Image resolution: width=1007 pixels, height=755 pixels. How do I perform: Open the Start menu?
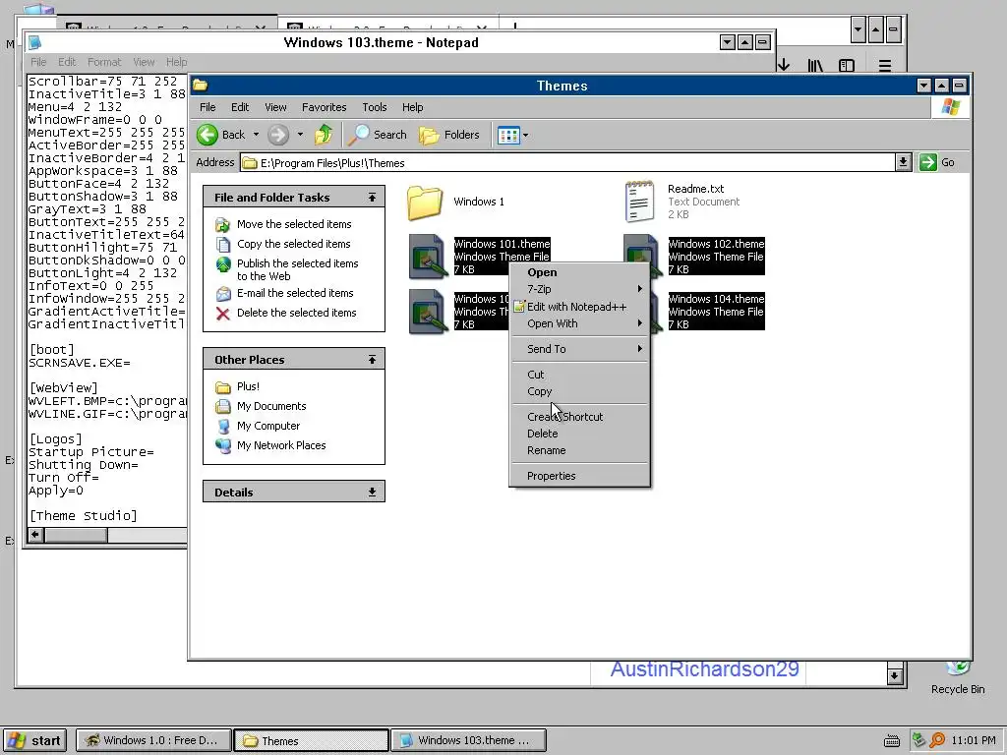[x=35, y=740]
